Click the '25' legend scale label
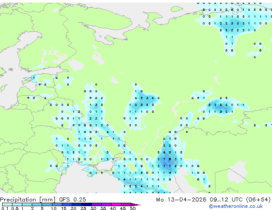 [x=83, y=208]
